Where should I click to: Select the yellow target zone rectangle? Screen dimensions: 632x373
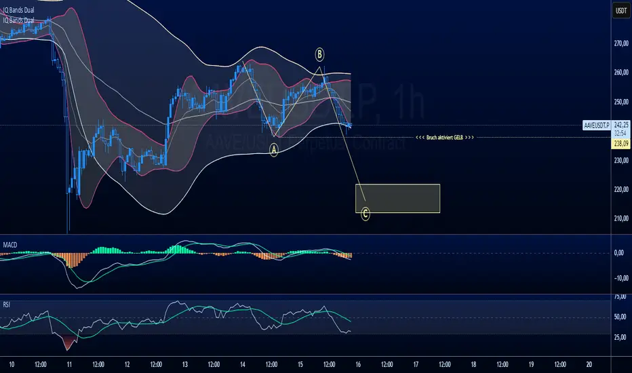coord(397,198)
